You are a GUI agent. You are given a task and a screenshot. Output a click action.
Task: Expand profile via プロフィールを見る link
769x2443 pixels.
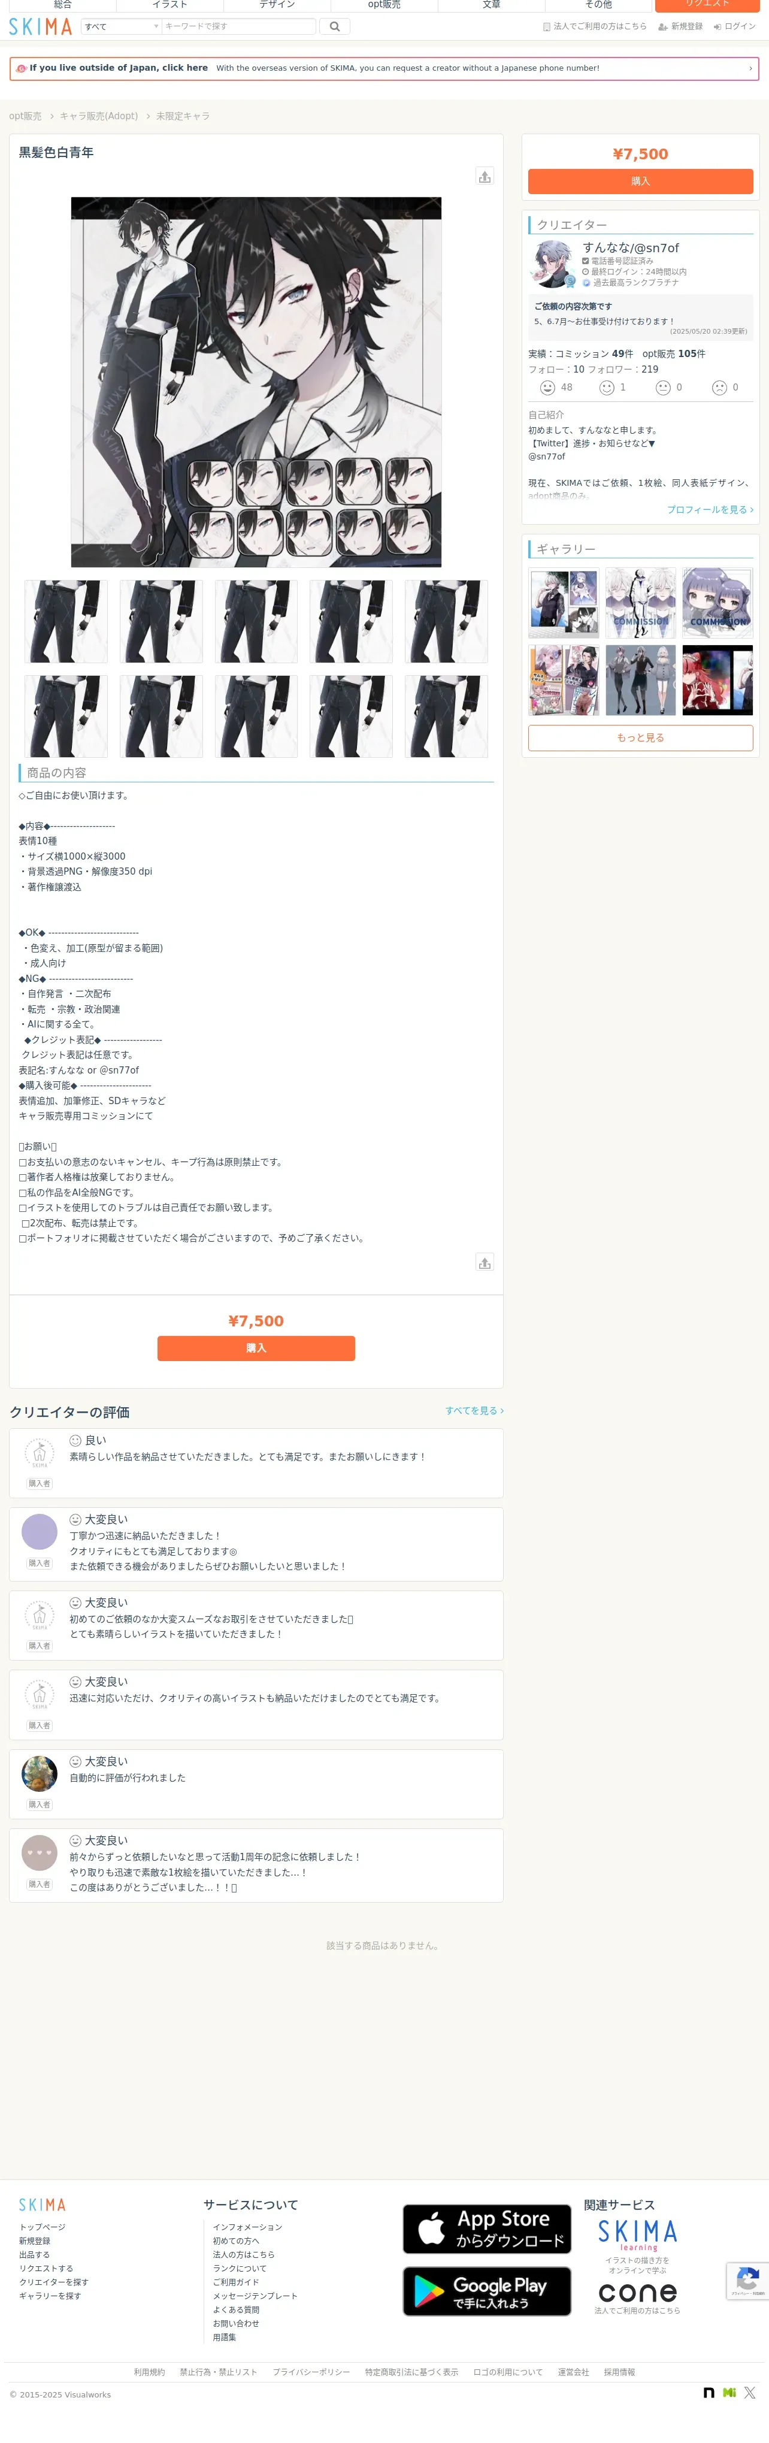(709, 509)
